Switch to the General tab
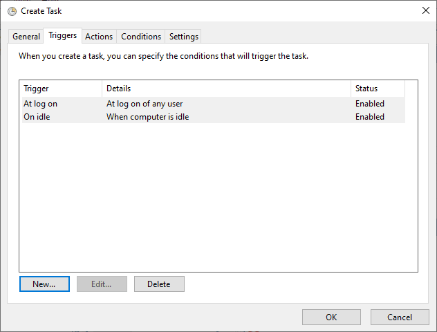Viewport: 437px width, 332px height. (x=26, y=37)
